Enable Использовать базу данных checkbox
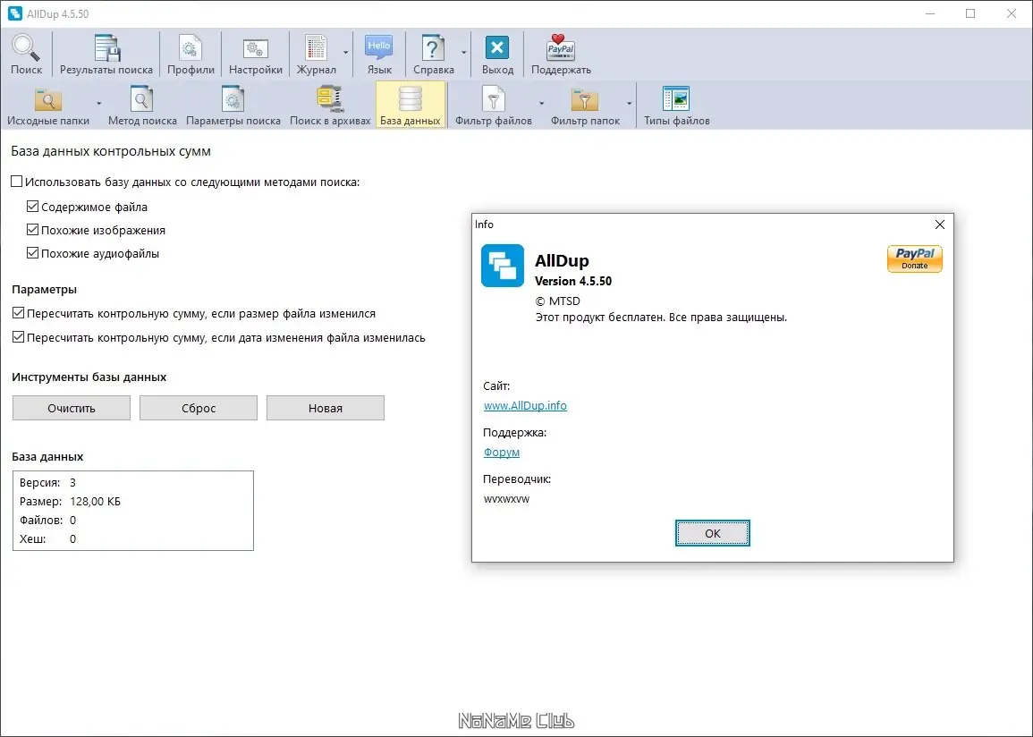 click(x=16, y=182)
